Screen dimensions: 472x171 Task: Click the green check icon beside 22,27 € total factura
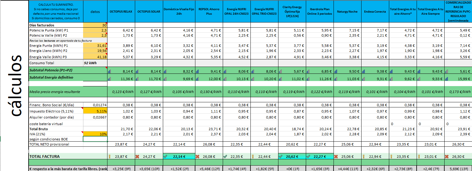pos(309,156)
